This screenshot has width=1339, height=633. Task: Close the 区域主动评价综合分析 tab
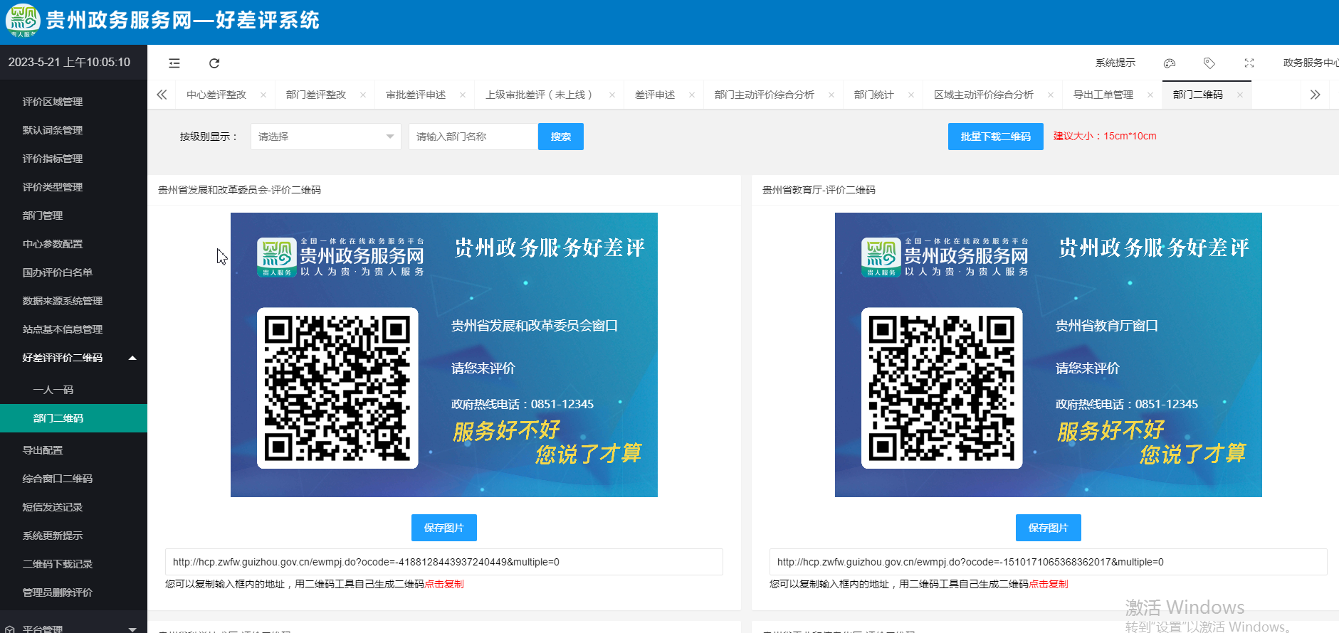[1051, 95]
